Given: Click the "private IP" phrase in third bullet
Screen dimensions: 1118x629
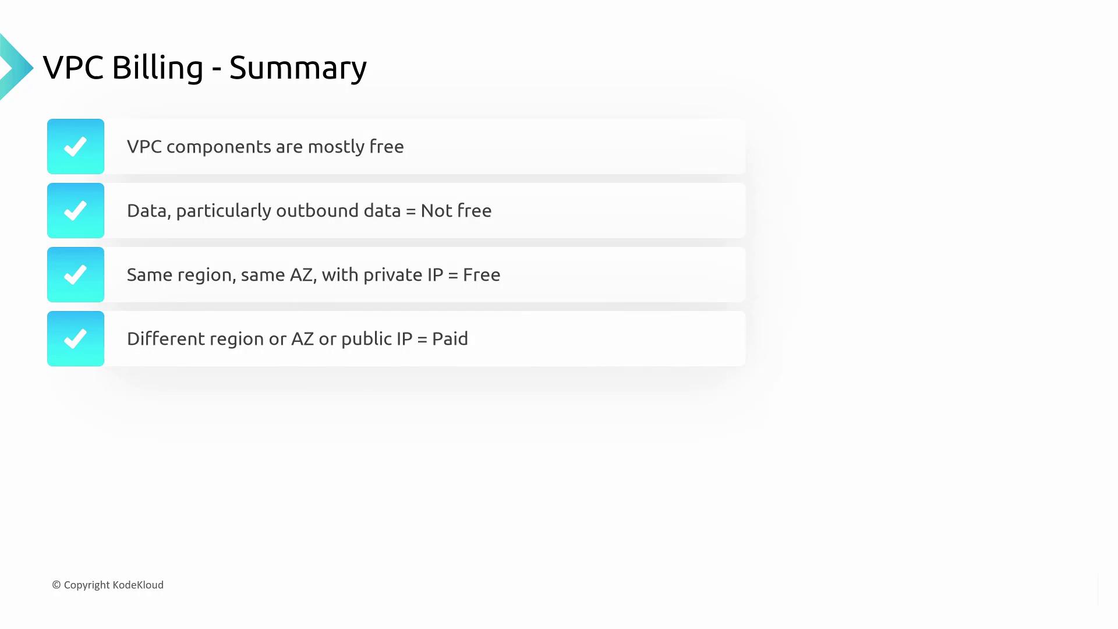Looking at the screenshot, I should [403, 275].
